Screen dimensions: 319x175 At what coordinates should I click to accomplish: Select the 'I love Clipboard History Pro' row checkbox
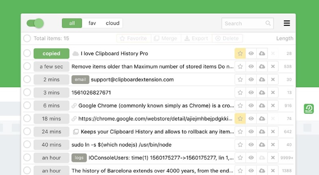(27, 53)
